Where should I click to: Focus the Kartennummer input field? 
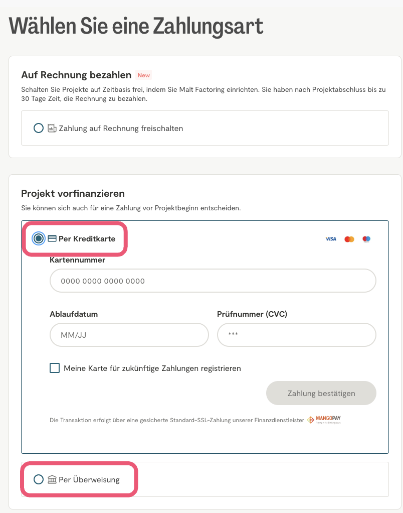tap(213, 281)
